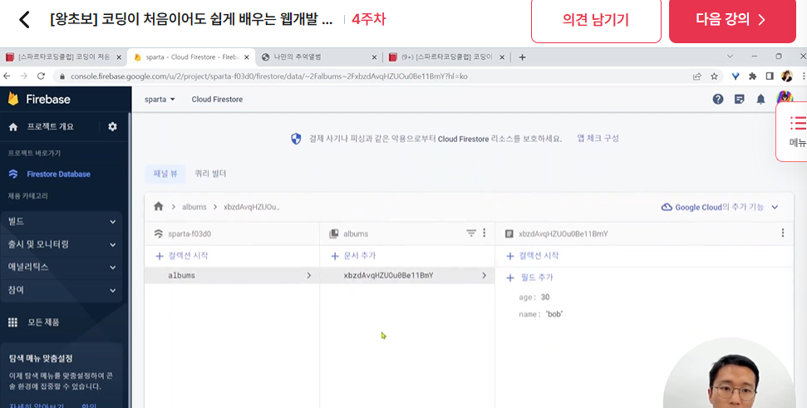Switch to the 쿼리 빌더 tab

(x=210, y=174)
